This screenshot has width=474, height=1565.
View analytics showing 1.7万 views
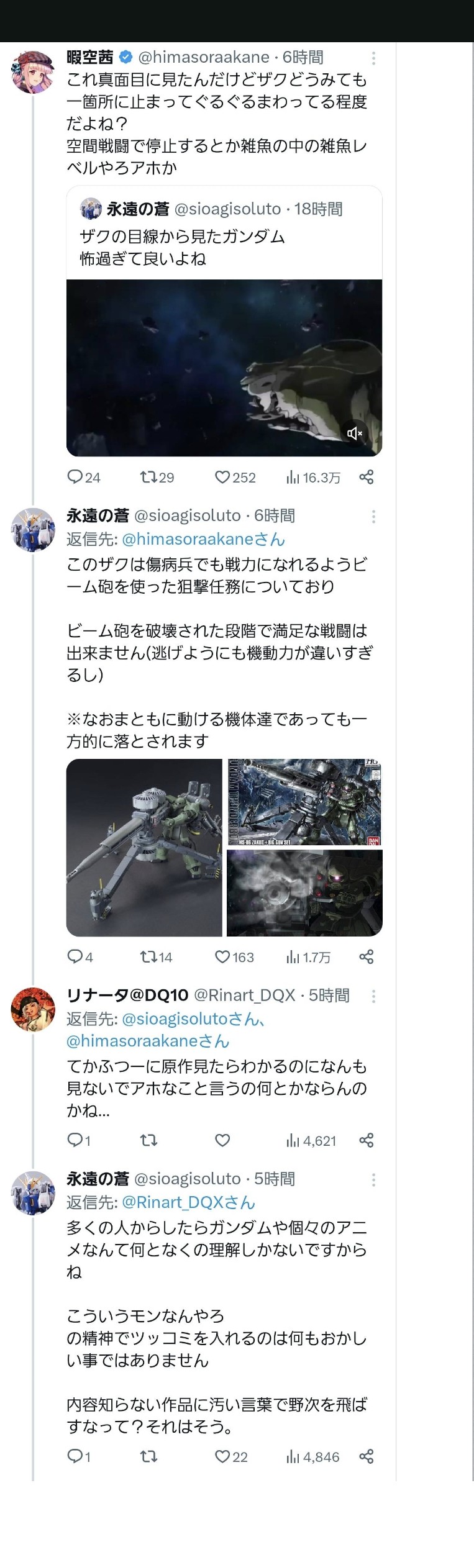coord(308,957)
